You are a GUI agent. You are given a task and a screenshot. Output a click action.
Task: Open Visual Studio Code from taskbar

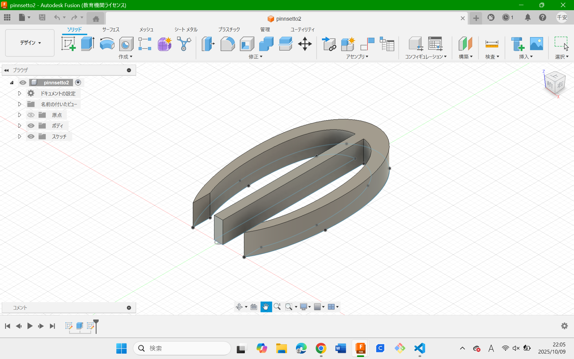420,348
